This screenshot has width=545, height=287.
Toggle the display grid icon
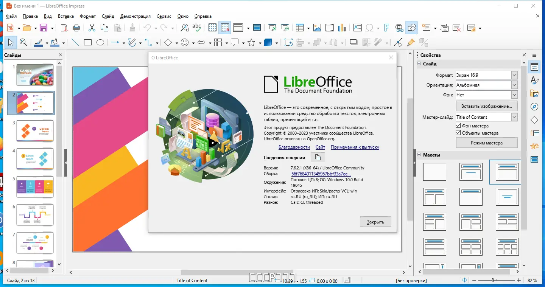(212, 28)
